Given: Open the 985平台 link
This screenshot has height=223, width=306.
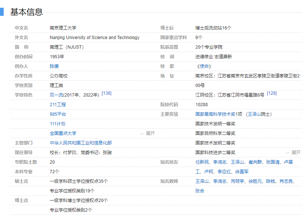Looking at the screenshot, I should point(58,114).
